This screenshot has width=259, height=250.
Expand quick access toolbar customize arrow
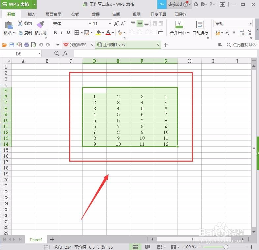(x=58, y=45)
